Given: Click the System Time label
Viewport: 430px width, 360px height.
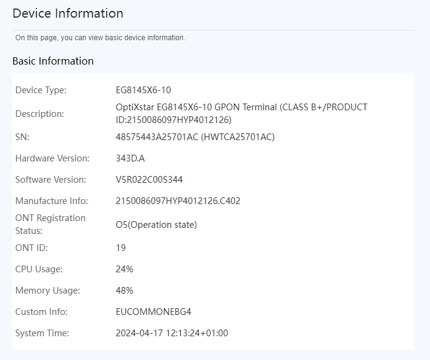Looking at the screenshot, I should 42,333.
